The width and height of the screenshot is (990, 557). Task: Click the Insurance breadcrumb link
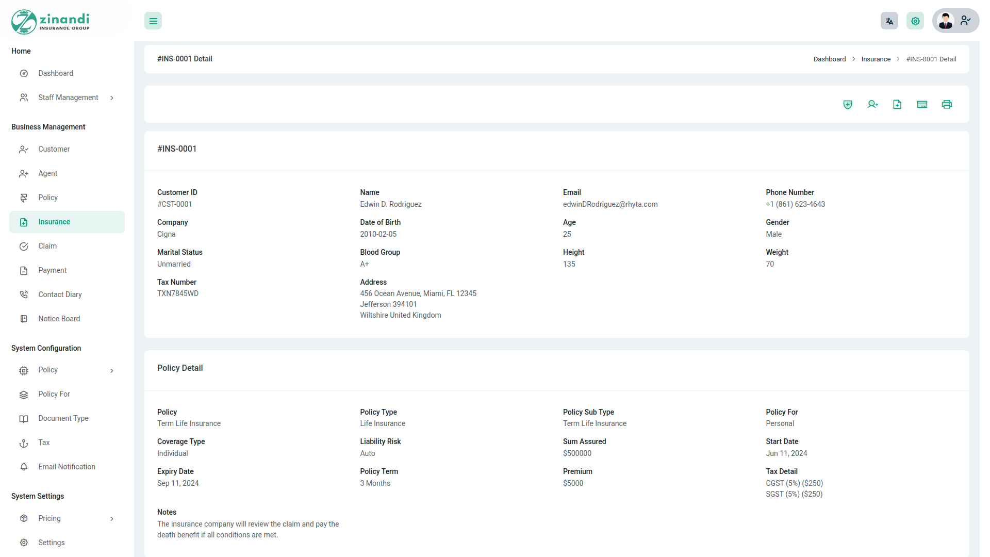click(x=876, y=59)
